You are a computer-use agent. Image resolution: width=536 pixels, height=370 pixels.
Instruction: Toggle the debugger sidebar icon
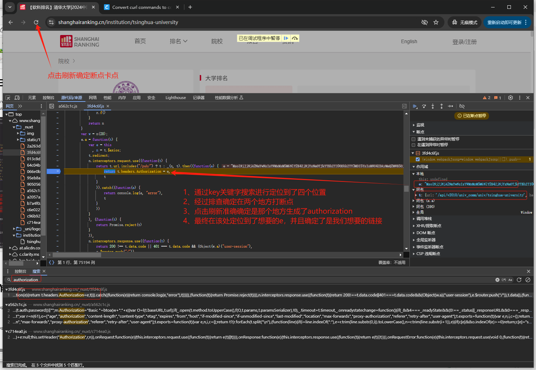(404, 106)
